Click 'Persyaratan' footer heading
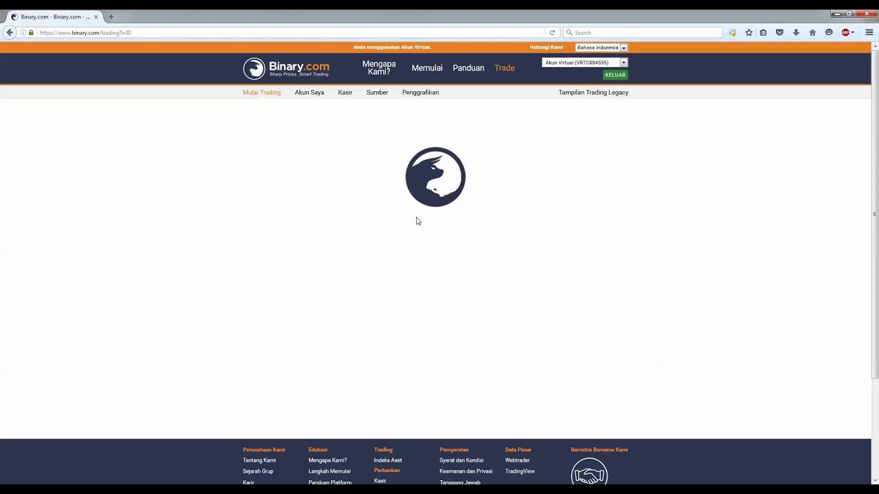This screenshot has height=494, width=879. [454, 450]
